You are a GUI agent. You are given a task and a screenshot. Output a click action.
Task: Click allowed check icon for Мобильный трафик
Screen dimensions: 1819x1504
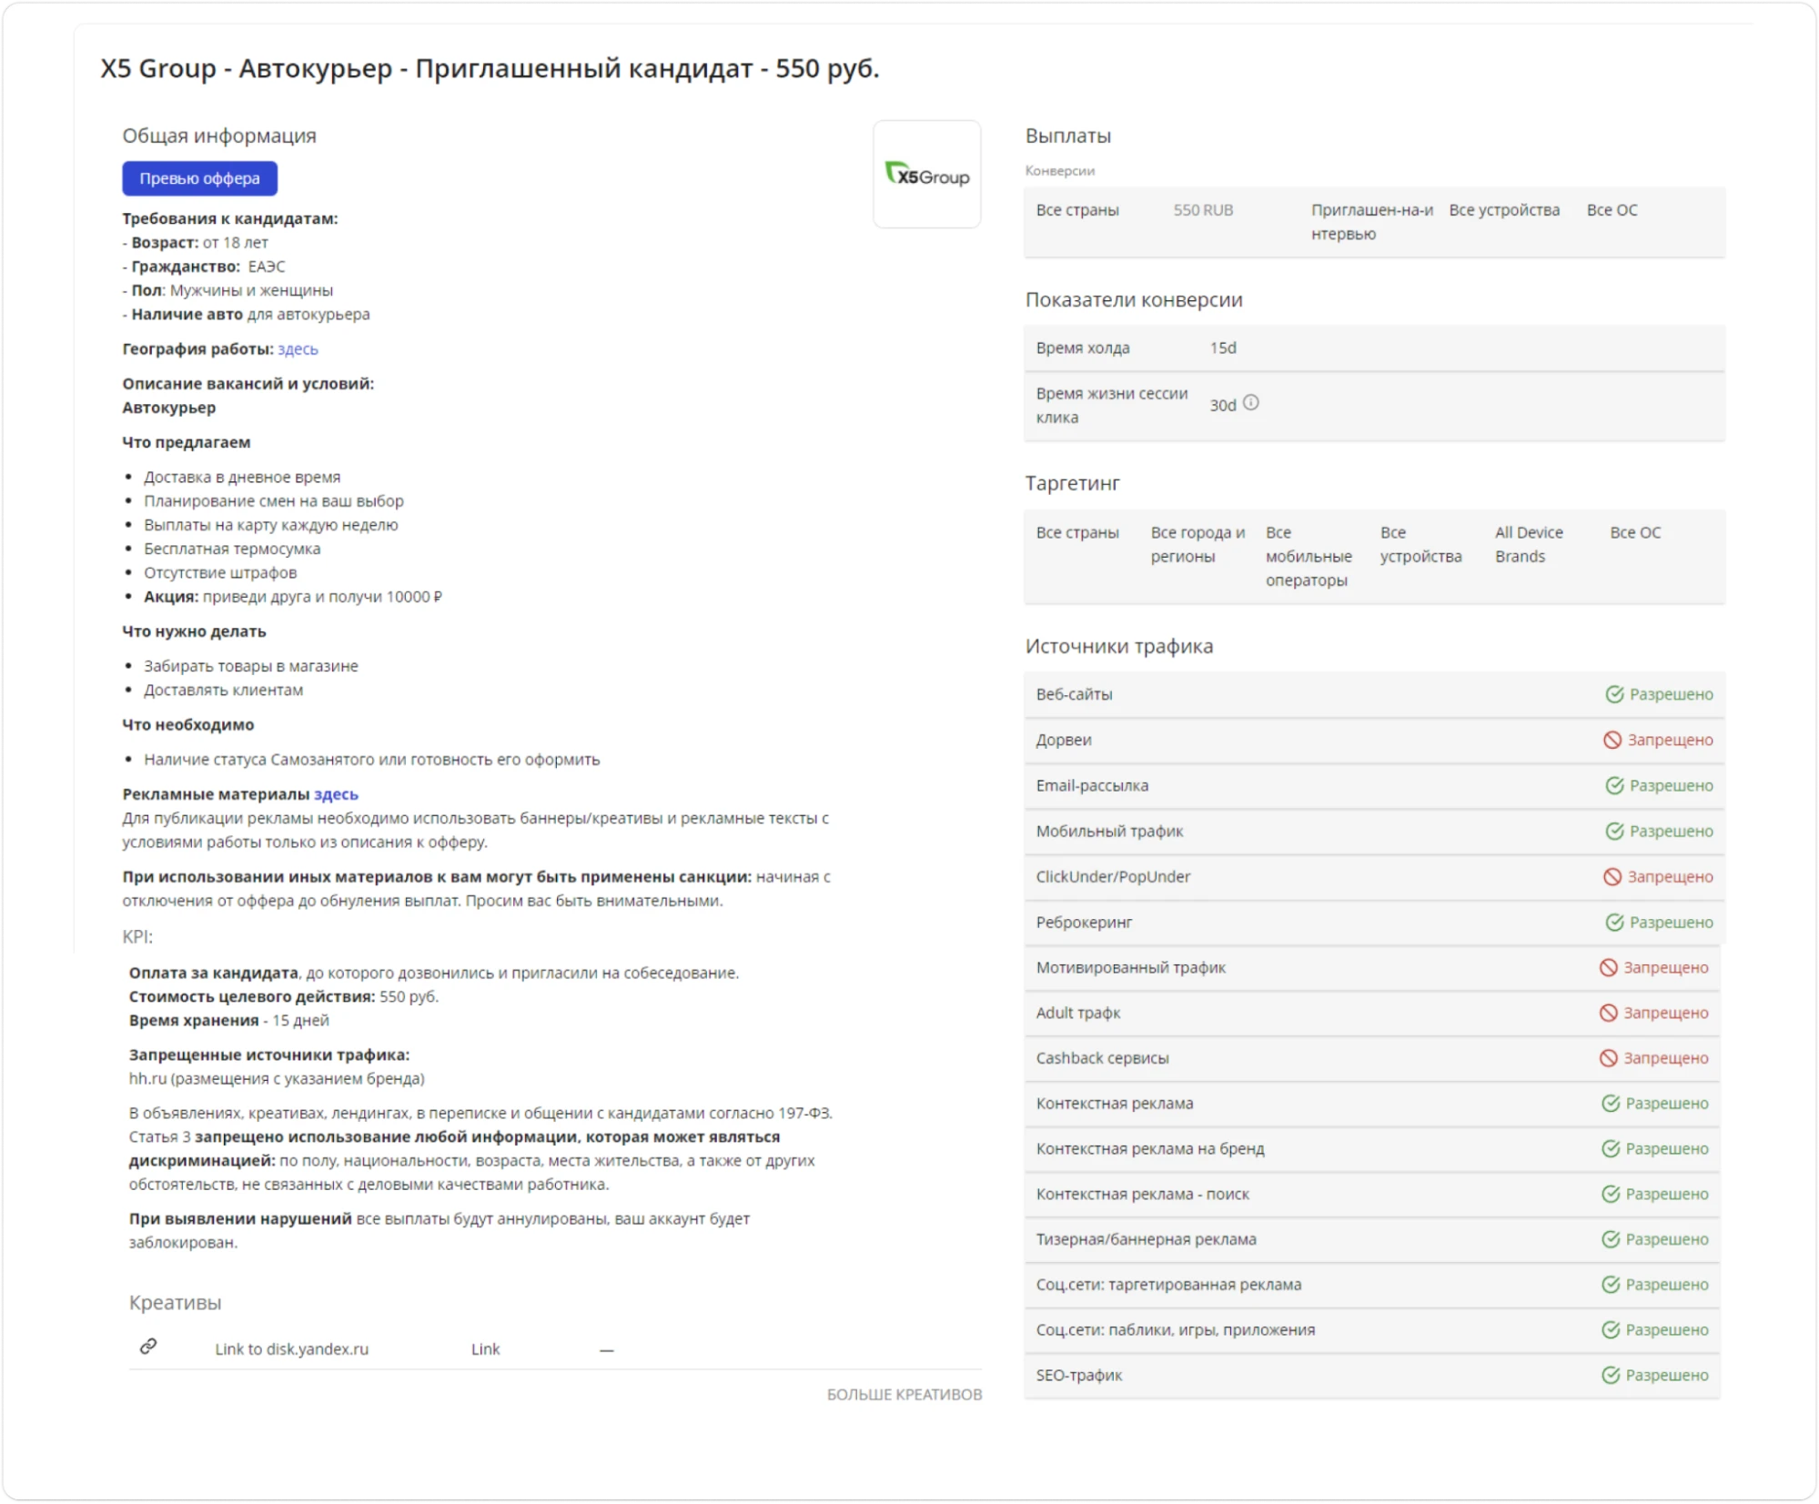coord(1614,831)
